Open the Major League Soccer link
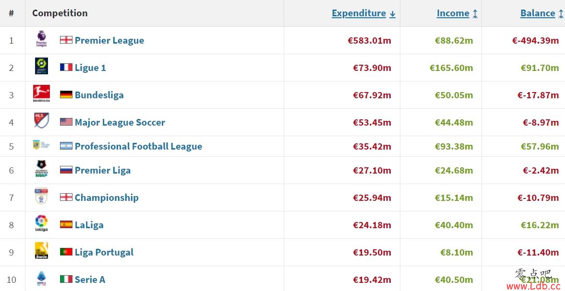 120,122
